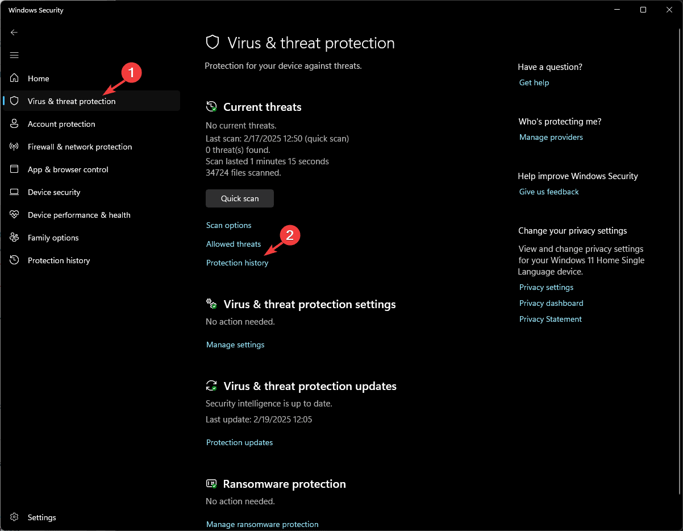Click the protection settings gears icon
683x531 pixels.
(x=211, y=304)
